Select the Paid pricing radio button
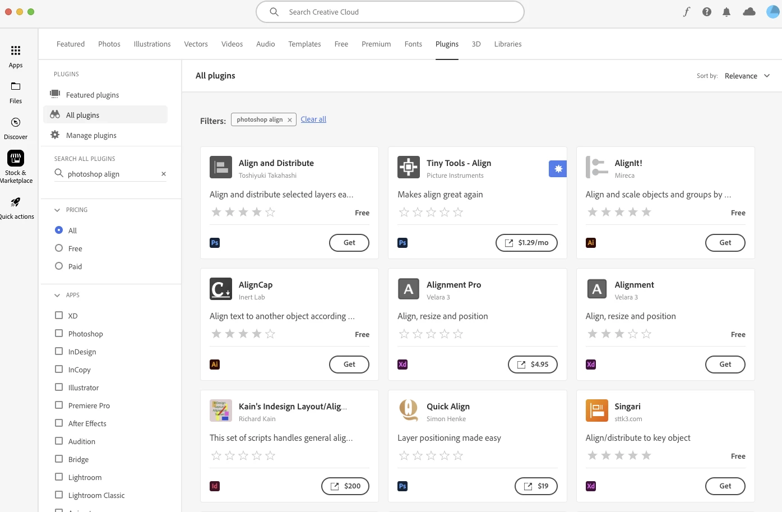 (59, 266)
